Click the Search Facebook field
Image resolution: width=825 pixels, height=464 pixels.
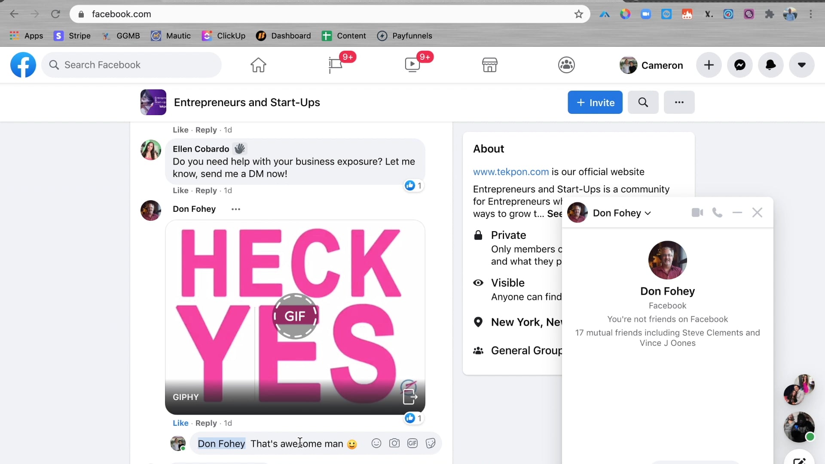131,65
